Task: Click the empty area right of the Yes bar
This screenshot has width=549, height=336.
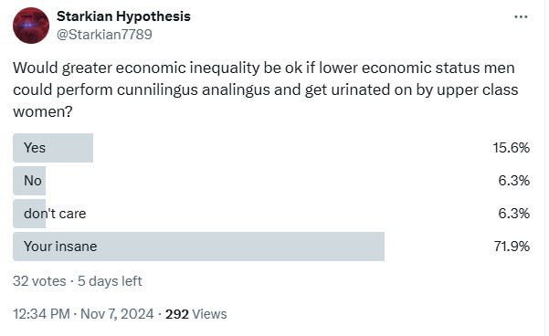Action: coord(290,148)
